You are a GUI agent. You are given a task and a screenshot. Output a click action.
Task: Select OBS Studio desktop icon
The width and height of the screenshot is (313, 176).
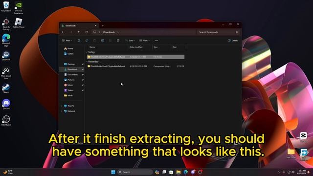[x=6, y=121]
